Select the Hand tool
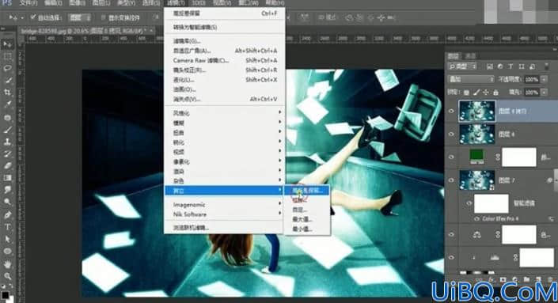 tap(7, 264)
